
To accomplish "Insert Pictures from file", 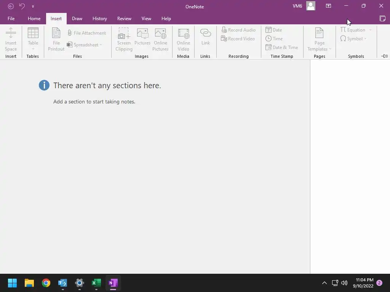I will (142, 37).
